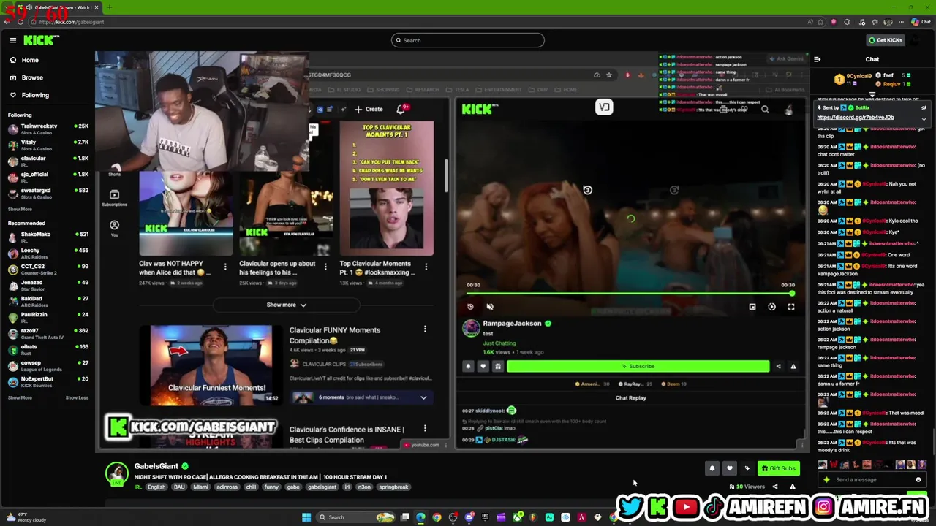Screen dimensions: 936x526
Task: Open picture-in-picture for the clip
Action: (x=752, y=307)
